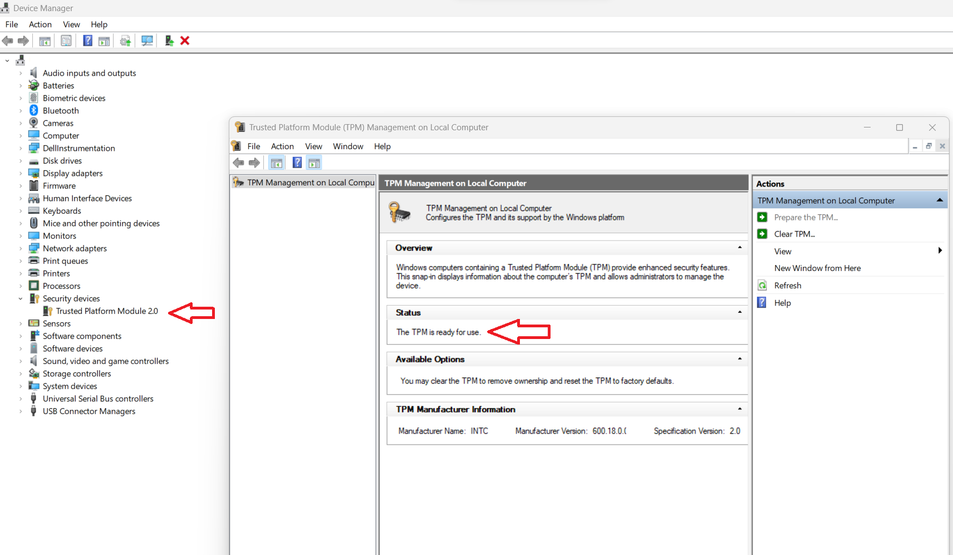Collapse the TPM Management on Local Computer actions group
Screen dimensions: 953x555
[x=939, y=199]
